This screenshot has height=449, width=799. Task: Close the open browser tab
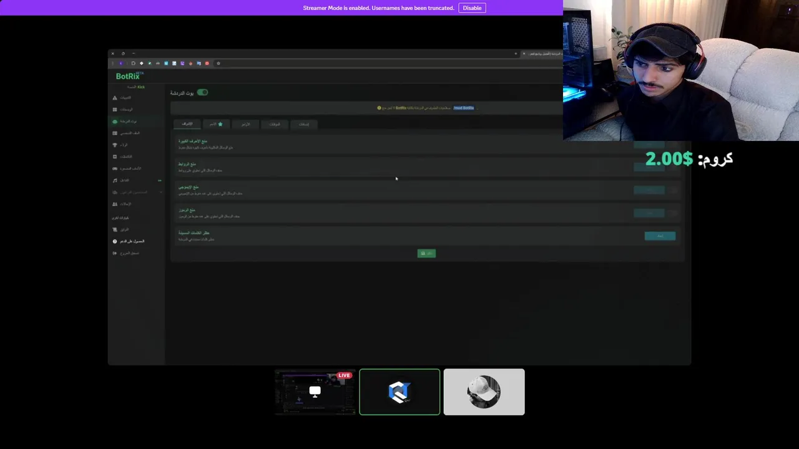click(524, 54)
